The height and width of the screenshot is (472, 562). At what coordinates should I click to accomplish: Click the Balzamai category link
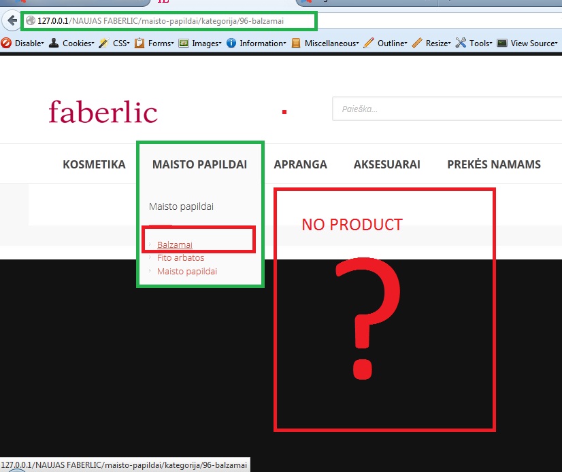[x=175, y=244]
